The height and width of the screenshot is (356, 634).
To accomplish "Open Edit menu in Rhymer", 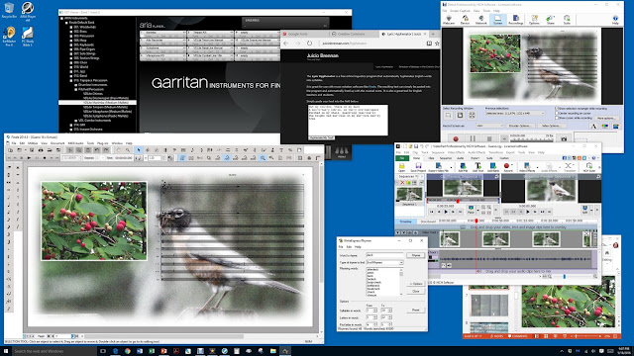I will coord(349,246).
